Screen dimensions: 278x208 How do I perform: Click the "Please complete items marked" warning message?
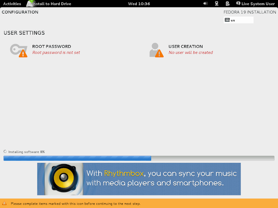click(x=76, y=204)
